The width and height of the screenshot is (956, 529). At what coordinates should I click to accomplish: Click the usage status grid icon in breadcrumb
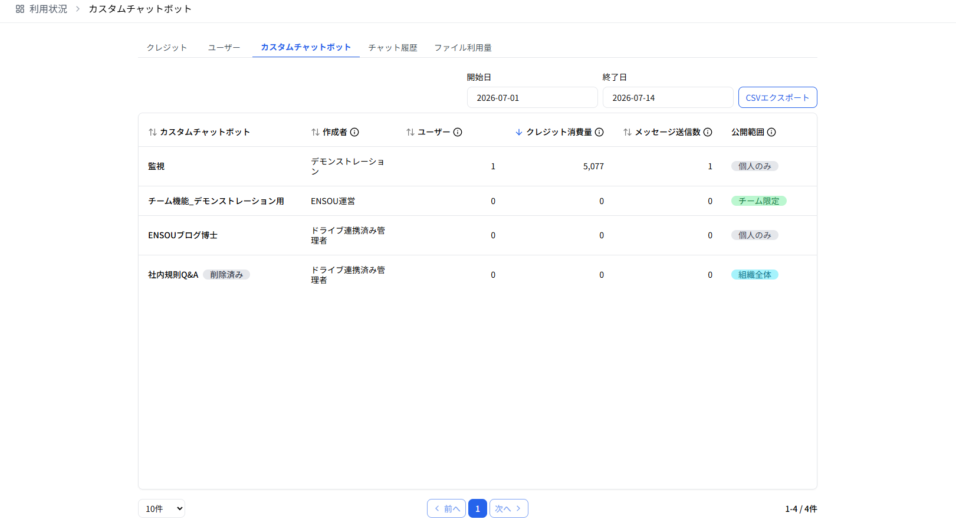[20, 9]
